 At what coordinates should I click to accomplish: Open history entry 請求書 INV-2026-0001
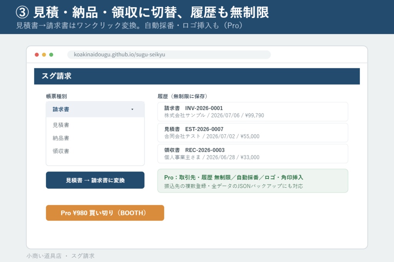tap(253, 112)
